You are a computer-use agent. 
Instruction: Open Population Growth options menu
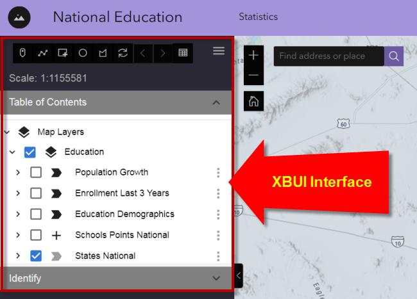tap(218, 173)
